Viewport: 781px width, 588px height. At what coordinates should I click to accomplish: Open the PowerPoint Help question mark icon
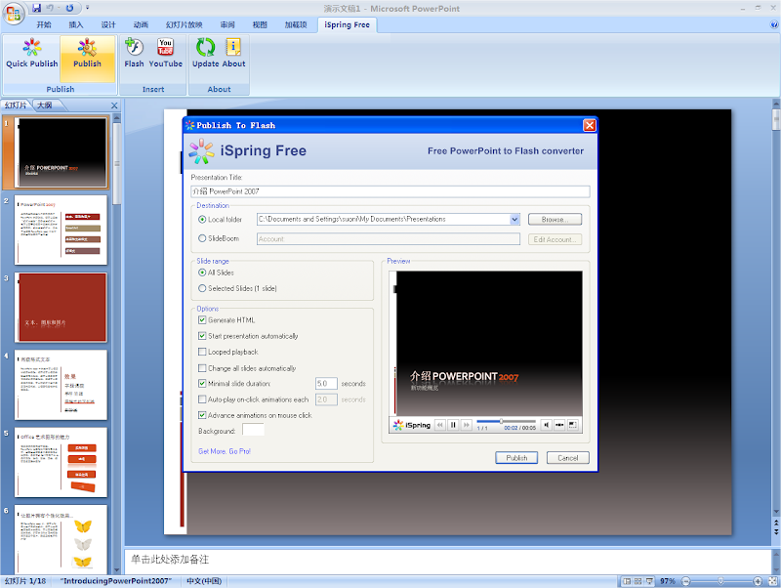point(774,24)
